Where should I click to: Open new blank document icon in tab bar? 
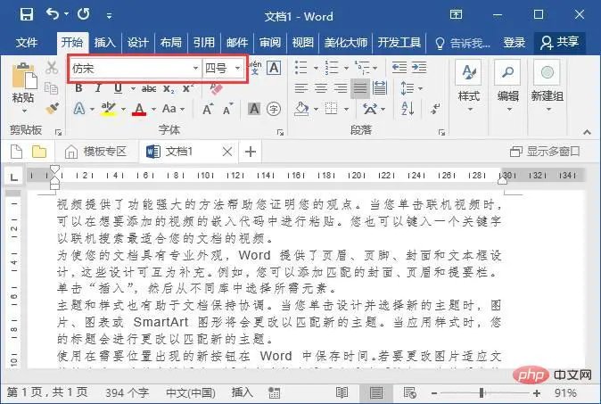click(x=16, y=152)
